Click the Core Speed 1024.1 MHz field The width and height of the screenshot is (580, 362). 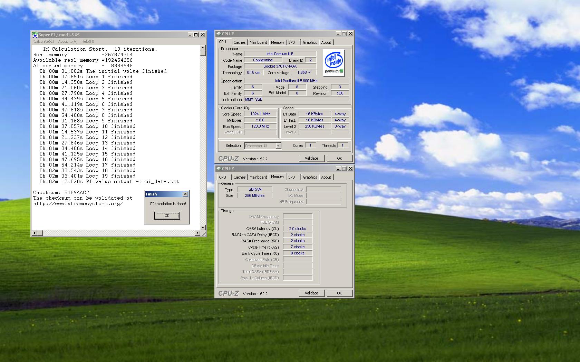click(x=260, y=114)
